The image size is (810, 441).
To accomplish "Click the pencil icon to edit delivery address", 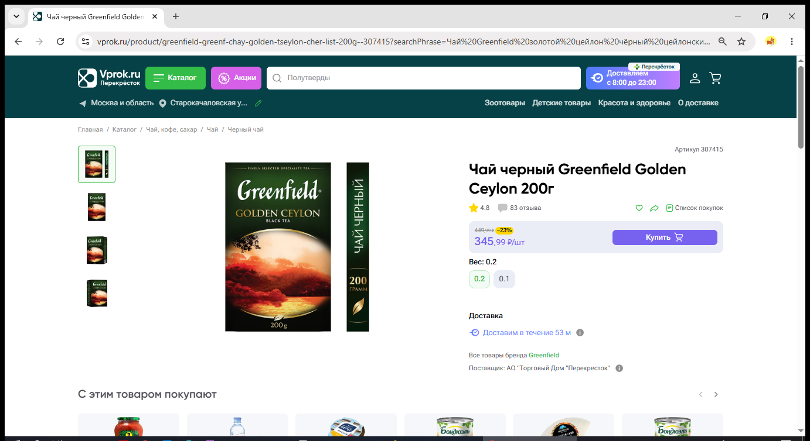I will pyautogui.click(x=258, y=103).
